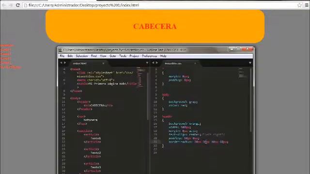Viewport: 310px width, 174px height.
Task: Click next-tab arrow in misestilos.css pane
Action: (x=157, y=63)
